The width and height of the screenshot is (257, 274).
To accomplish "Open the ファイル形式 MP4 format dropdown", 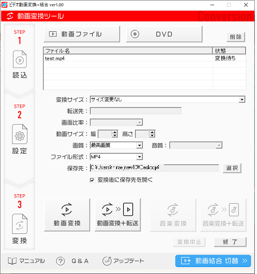I will click(x=139, y=157).
